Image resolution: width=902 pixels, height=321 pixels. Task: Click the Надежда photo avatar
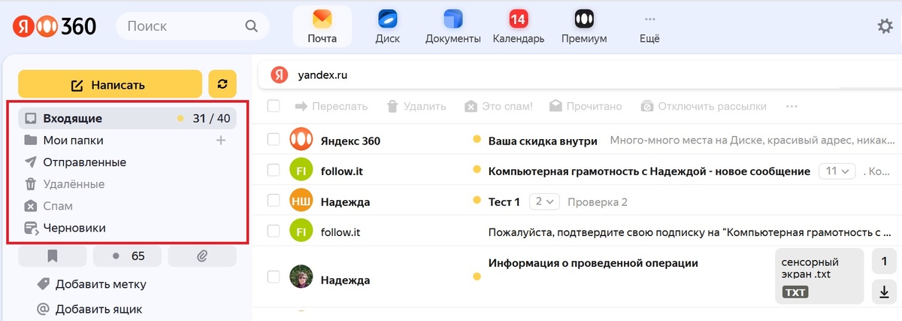click(x=301, y=277)
